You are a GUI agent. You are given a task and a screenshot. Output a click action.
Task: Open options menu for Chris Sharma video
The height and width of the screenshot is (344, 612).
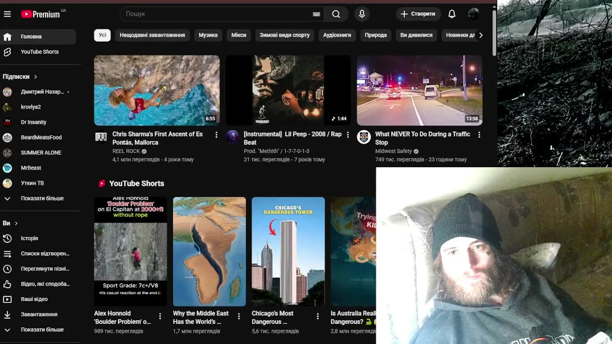click(216, 135)
